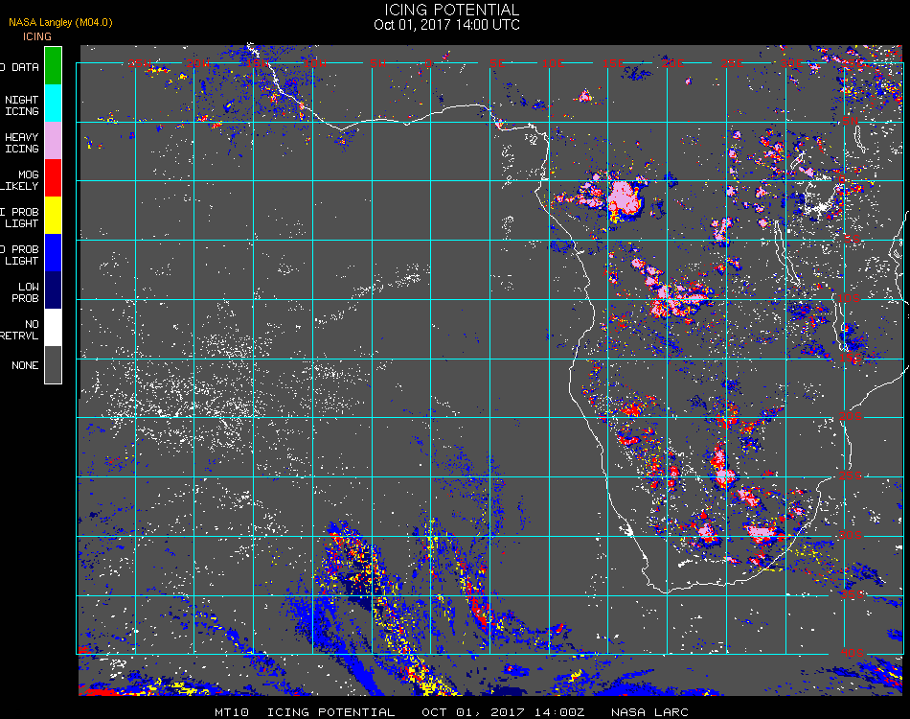
Task: Click the '10S' latitude label
Action: 849,298
